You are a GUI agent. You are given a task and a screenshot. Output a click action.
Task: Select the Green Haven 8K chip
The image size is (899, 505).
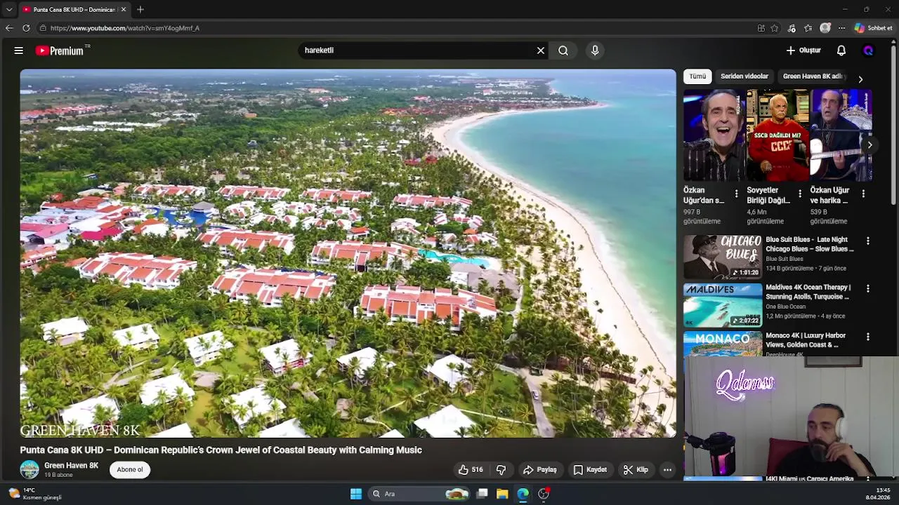click(x=813, y=76)
